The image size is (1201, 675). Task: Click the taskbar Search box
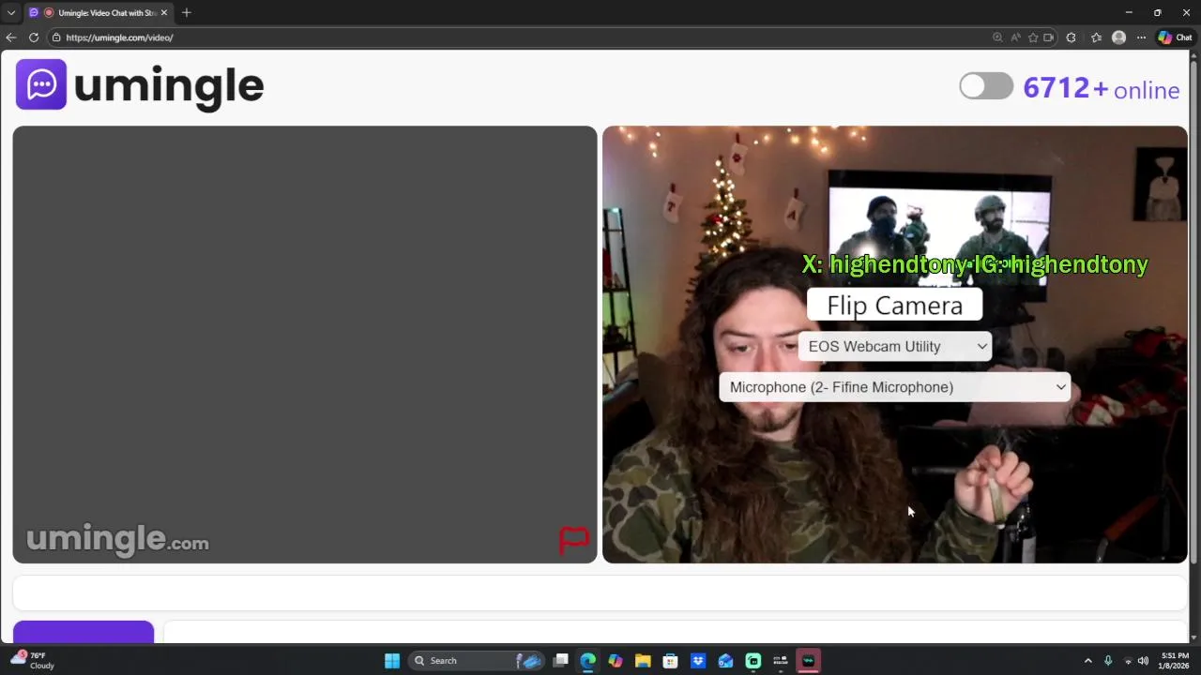[x=479, y=661]
